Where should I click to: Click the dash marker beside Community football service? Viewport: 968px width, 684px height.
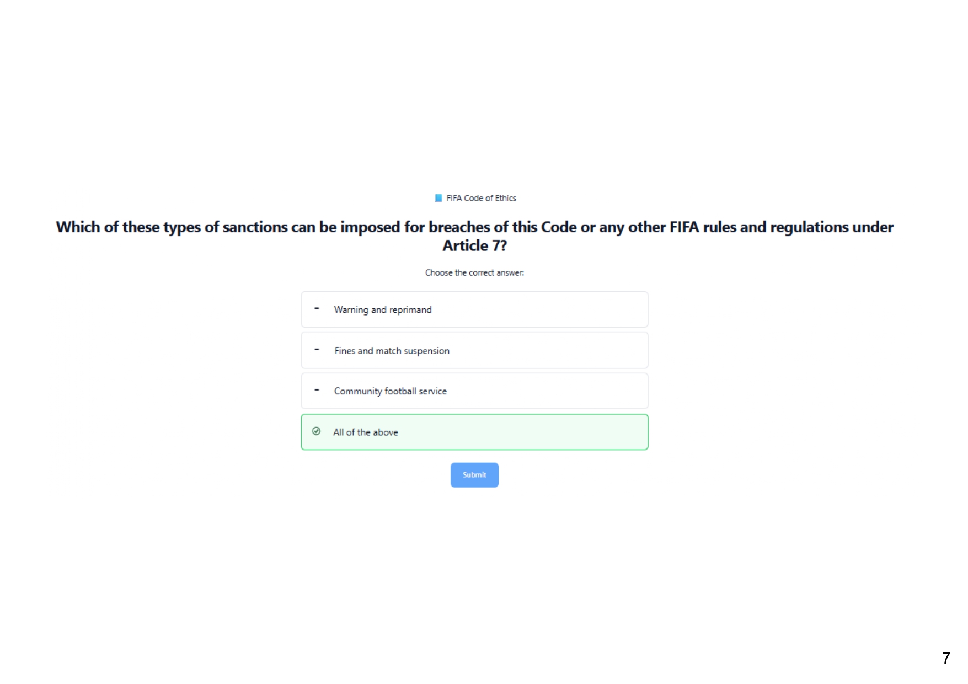pyautogui.click(x=317, y=390)
